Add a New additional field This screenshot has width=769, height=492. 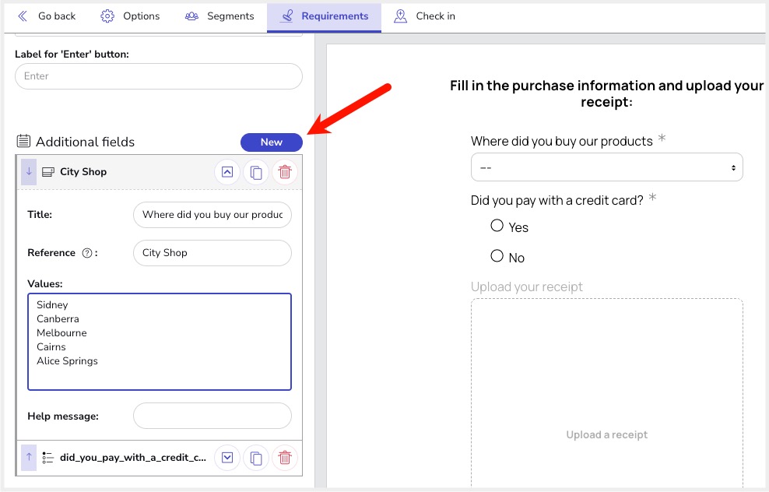[x=271, y=142]
